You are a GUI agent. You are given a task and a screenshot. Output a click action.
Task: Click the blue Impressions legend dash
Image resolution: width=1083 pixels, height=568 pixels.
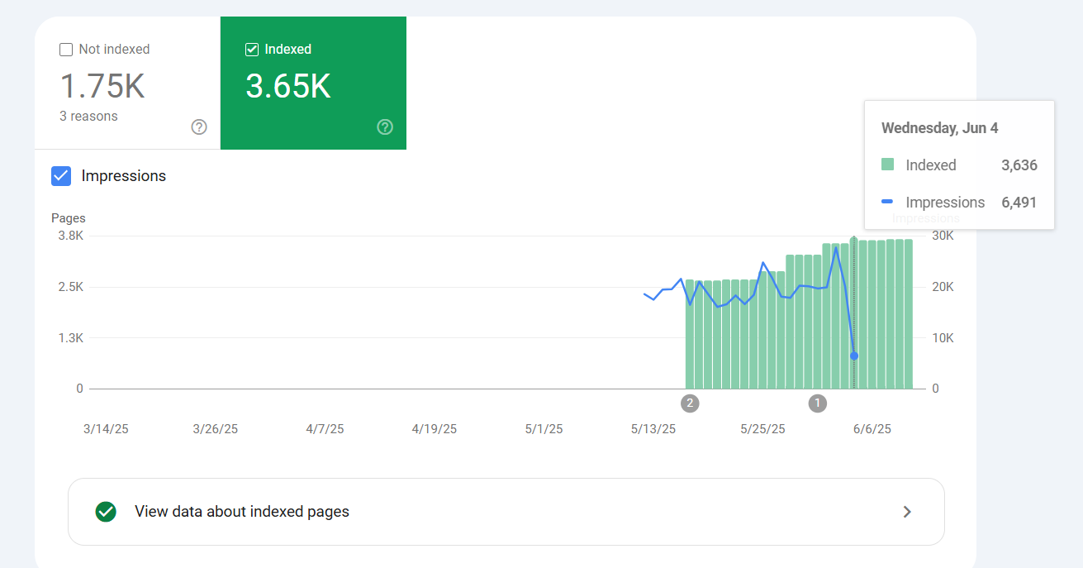pyautogui.click(x=888, y=202)
